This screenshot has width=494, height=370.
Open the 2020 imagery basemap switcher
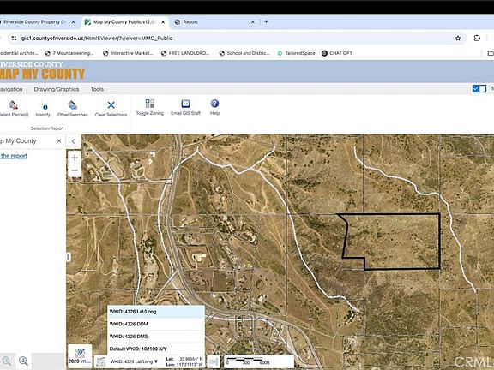[80, 355]
